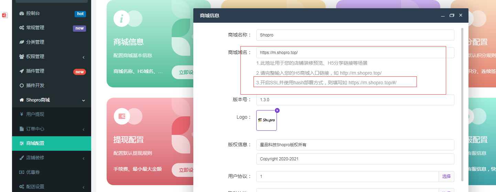Click the 提现配置 card wallet icon
Screen dimensions: 496x192
122,116
